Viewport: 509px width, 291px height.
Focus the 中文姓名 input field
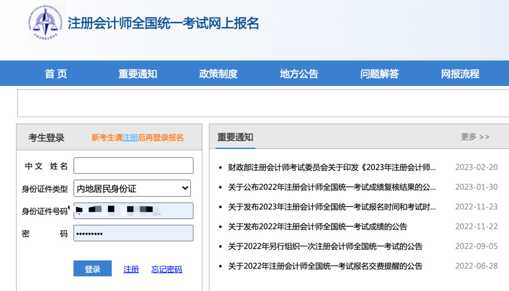[x=133, y=166]
